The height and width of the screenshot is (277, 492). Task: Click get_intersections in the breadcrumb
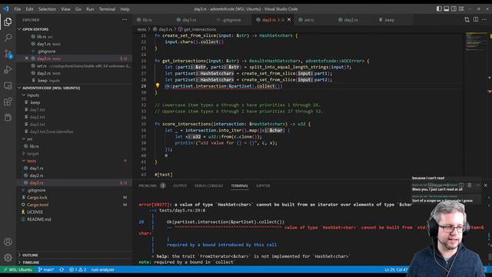point(200,29)
